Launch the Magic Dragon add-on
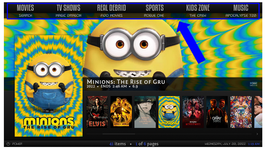 pos(69,15)
